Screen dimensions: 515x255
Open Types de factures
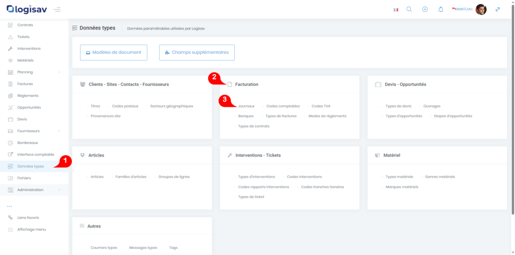(281, 116)
